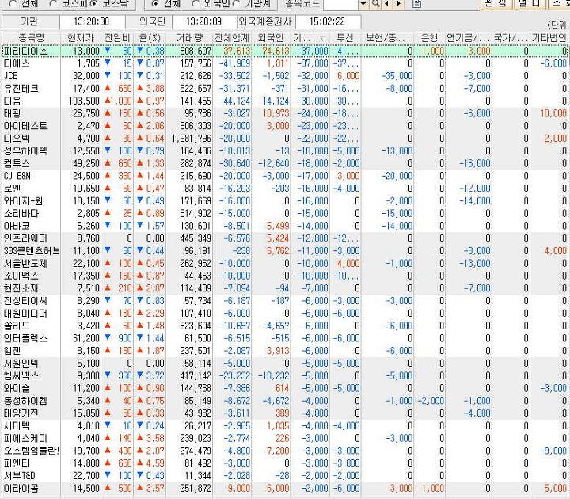The width and height of the screenshot is (570, 499).
Task: Select the 코스피 market radio button
Action: [53, 4]
